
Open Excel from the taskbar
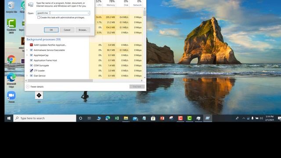pyautogui.click(x=117, y=118)
